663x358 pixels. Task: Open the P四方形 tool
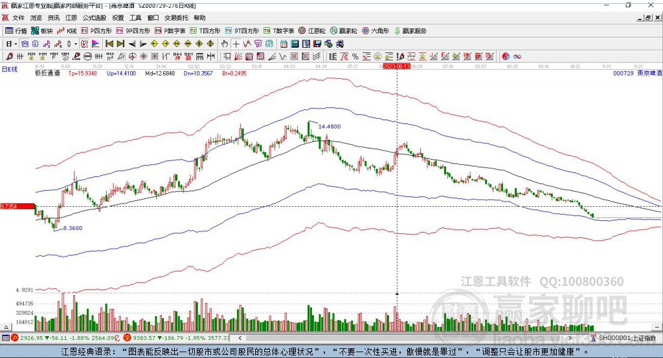tap(96, 31)
